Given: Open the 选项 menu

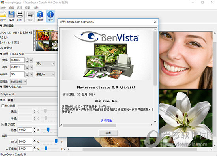Looking at the screenshot, I should click(x=19, y=8).
